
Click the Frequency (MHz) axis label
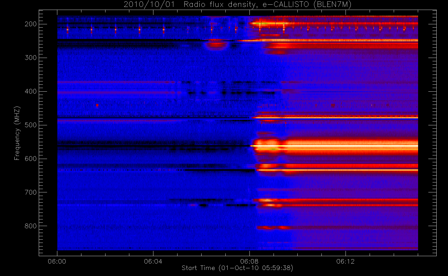click(x=17, y=133)
